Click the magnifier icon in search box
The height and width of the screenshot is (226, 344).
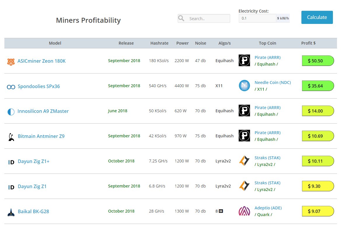point(181,18)
